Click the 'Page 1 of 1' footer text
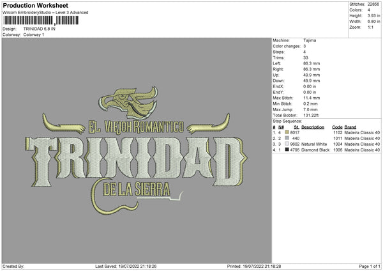Screen dimensions: 383x271 370,266
